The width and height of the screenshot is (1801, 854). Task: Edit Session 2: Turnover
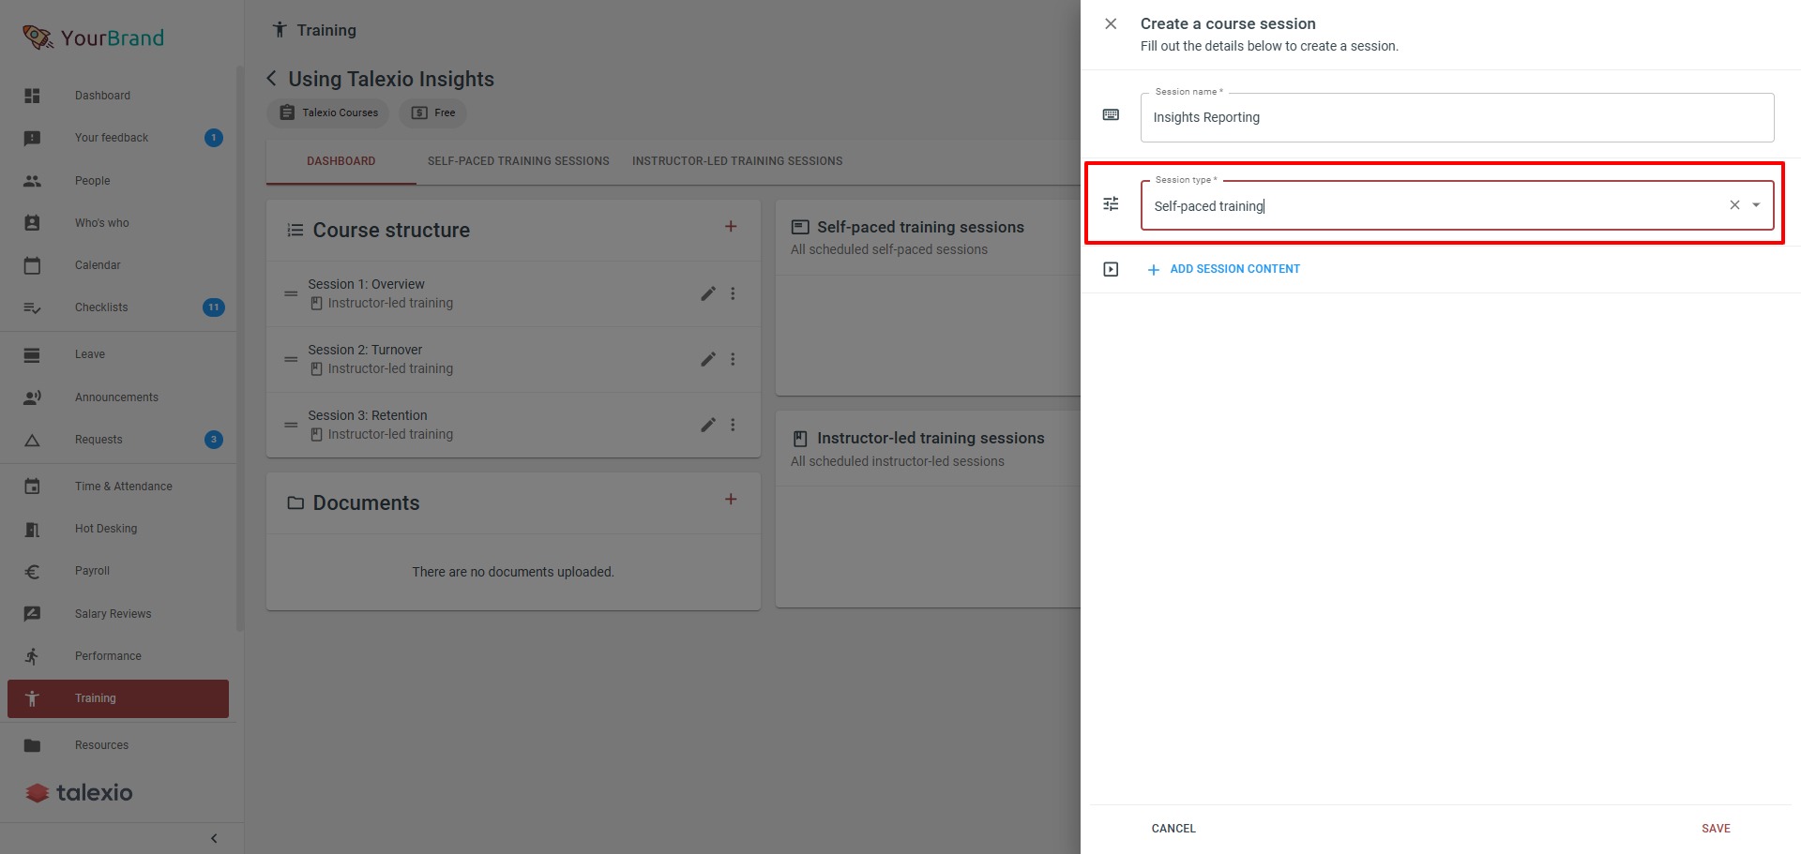708,359
